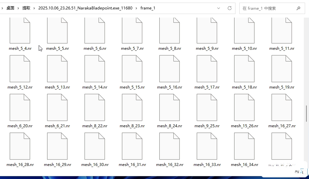
Task: Navigate to the 提取 breadcrumb folder
Action: (26, 8)
